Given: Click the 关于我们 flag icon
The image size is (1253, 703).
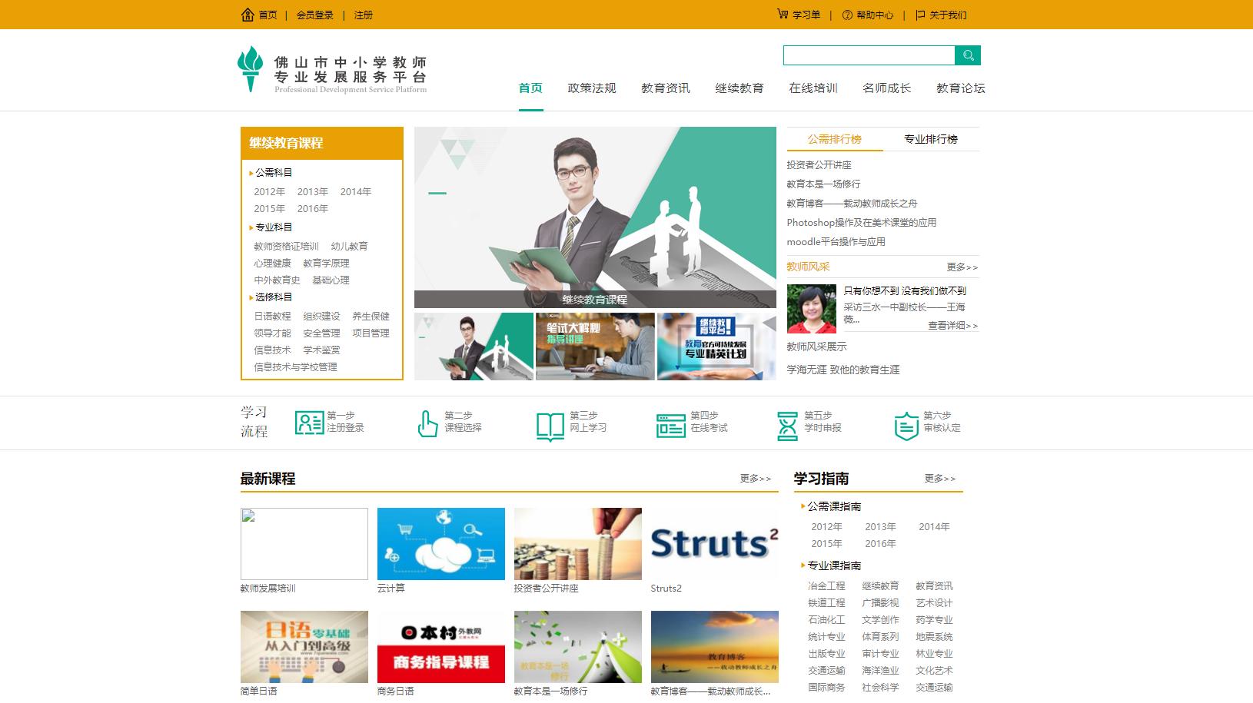Looking at the screenshot, I should click(x=920, y=15).
